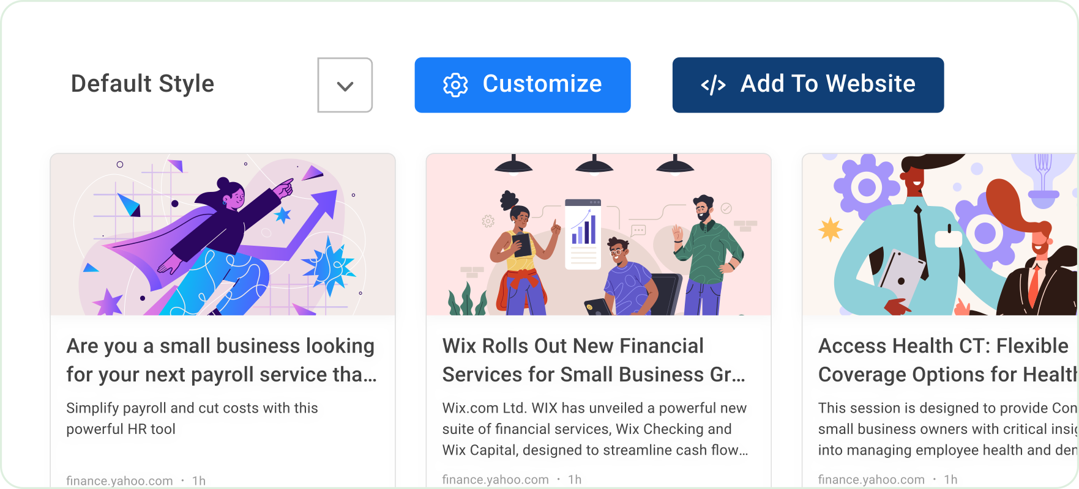Viewport: 1079px width, 489px height.
Task: Open the small business payroll service headline
Action: (x=221, y=360)
